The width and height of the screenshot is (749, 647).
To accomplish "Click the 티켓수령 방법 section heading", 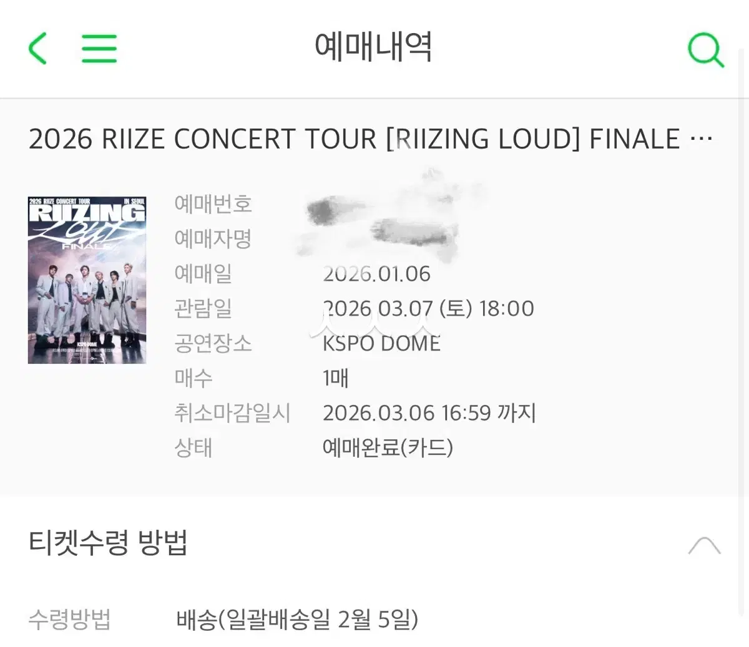I will (x=108, y=543).
